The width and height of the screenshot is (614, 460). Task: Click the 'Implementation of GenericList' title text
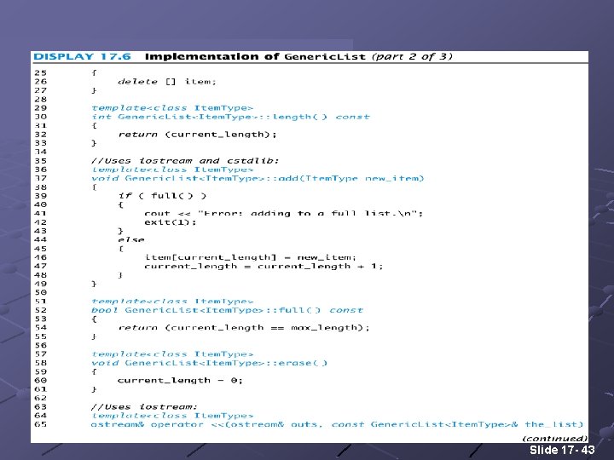click(255, 57)
